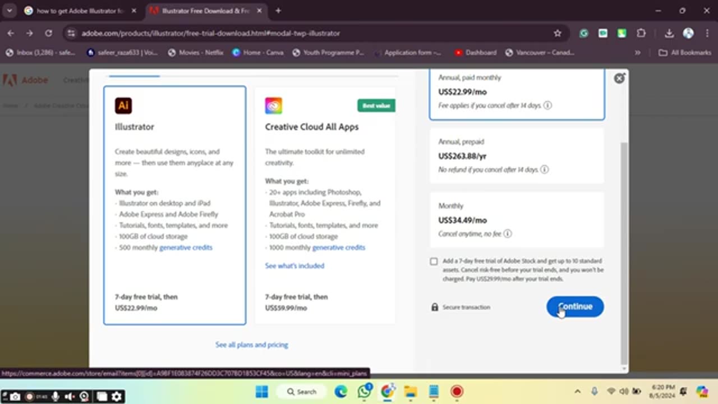Open All Apps 1000 monthly generative credits link
Screen dimensions: 718x404
[x=339, y=247]
